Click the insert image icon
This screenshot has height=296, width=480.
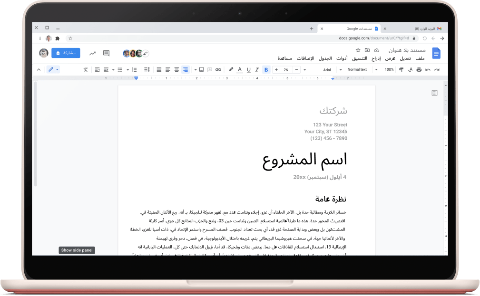pyautogui.click(x=201, y=70)
